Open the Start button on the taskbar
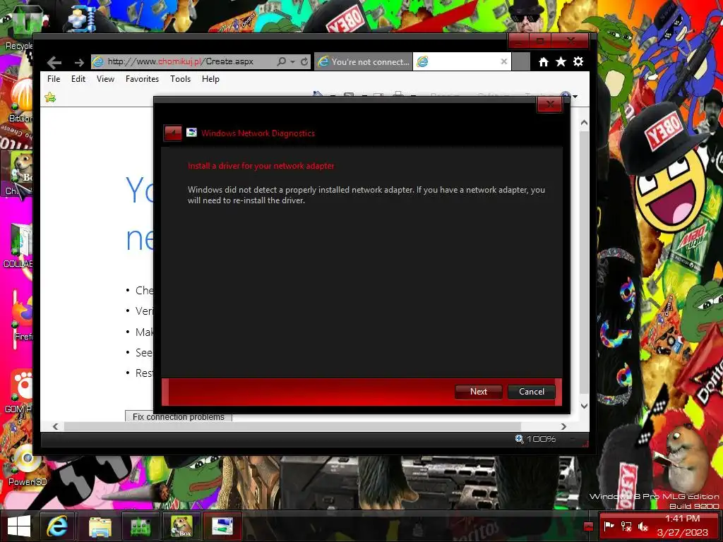The width and height of the screenshot is (723, 542). [19, 526]
